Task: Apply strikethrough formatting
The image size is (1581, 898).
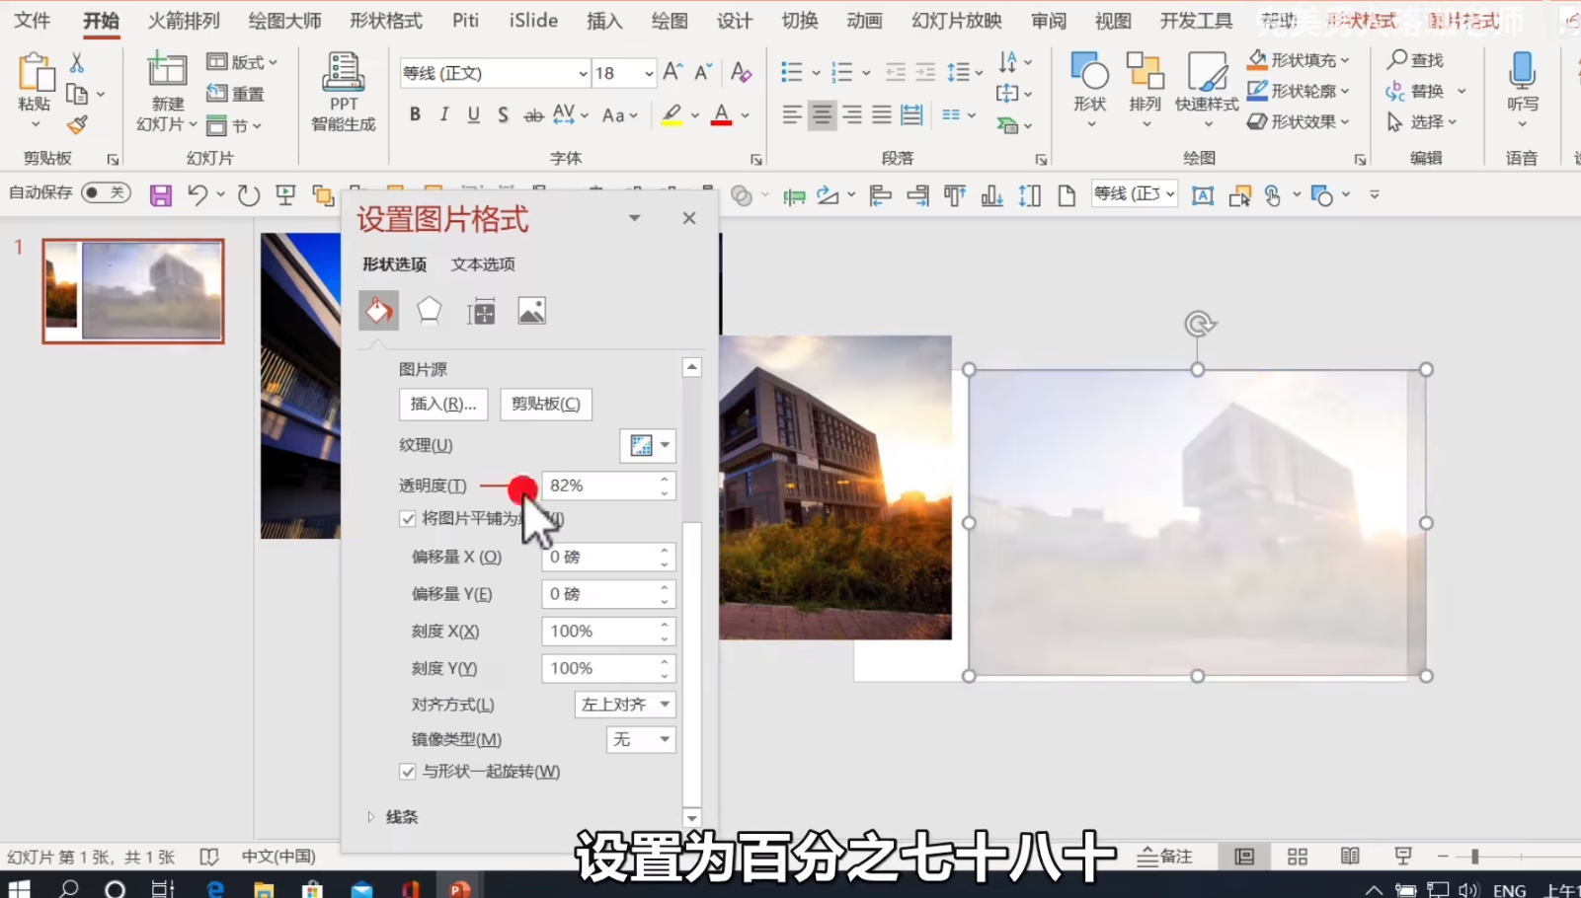Action: click(x=533, y=114)
